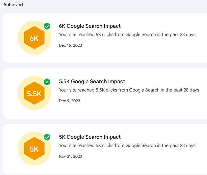Click the 6K orange hexagon badge
This screenshot has width=207, height=175.
[x=34, y=38]
